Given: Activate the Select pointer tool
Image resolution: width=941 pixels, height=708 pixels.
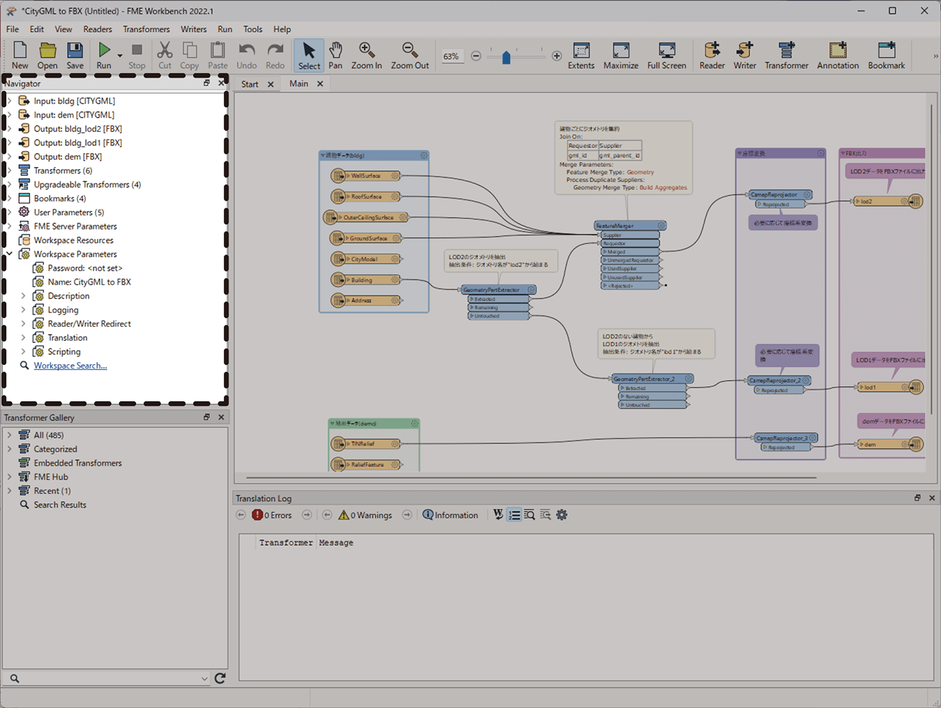Looking at the screenshot, I should (x=309, y=55).
